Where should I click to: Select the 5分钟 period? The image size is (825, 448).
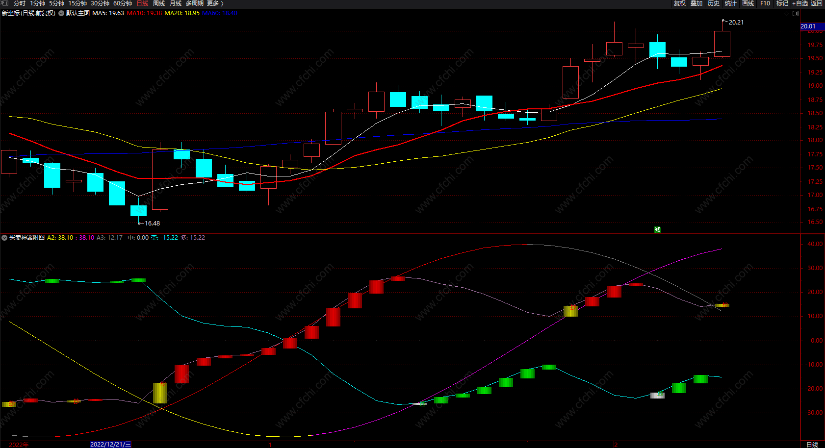[x=56, y=3]
